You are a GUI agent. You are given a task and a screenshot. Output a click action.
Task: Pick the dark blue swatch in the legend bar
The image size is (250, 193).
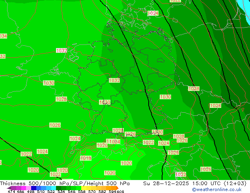(x=34, y=188)
